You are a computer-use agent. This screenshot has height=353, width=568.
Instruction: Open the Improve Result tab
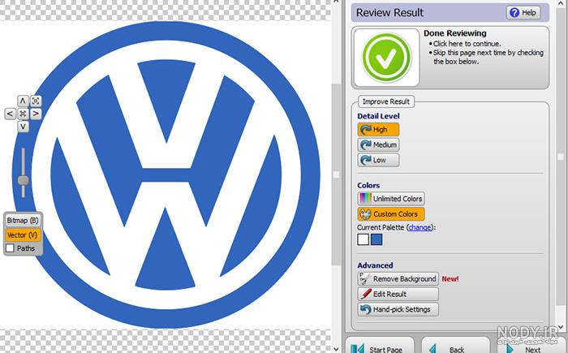[x=385, y=101]
